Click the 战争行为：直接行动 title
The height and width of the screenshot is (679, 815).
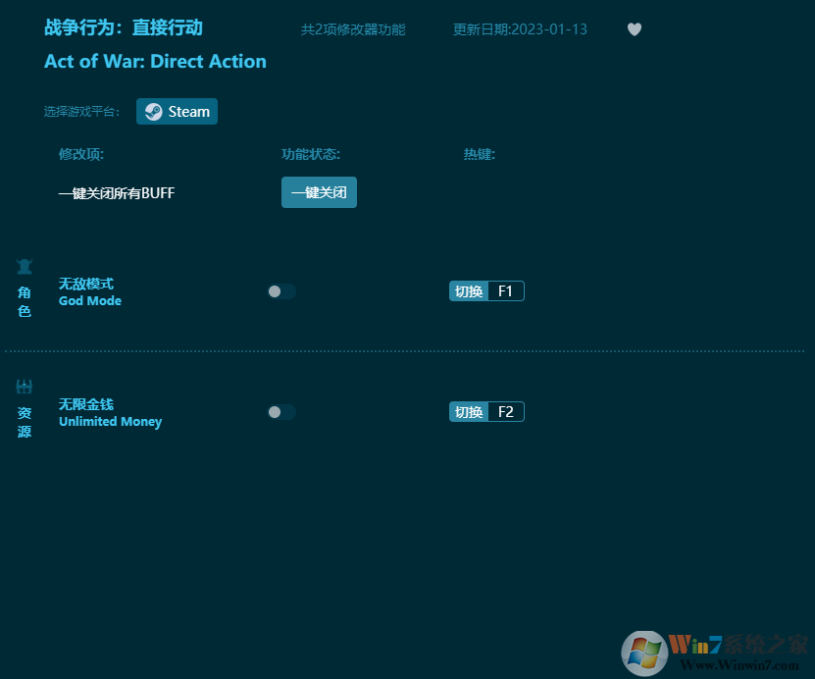[124, 27]
